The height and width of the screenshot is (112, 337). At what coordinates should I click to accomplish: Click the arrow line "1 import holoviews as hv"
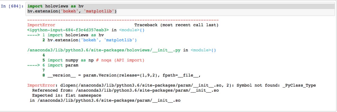tap(65, 35)
